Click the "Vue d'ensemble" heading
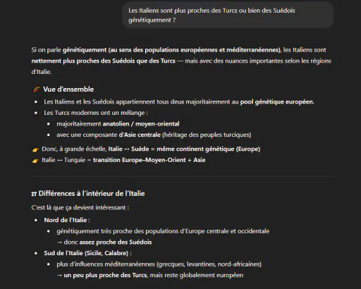 68,90
